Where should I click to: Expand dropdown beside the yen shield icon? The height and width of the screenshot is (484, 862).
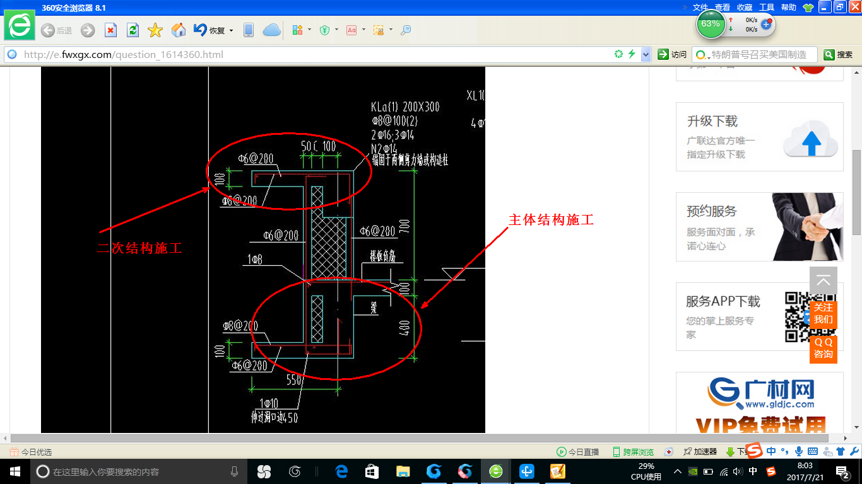tap(336, 30)
